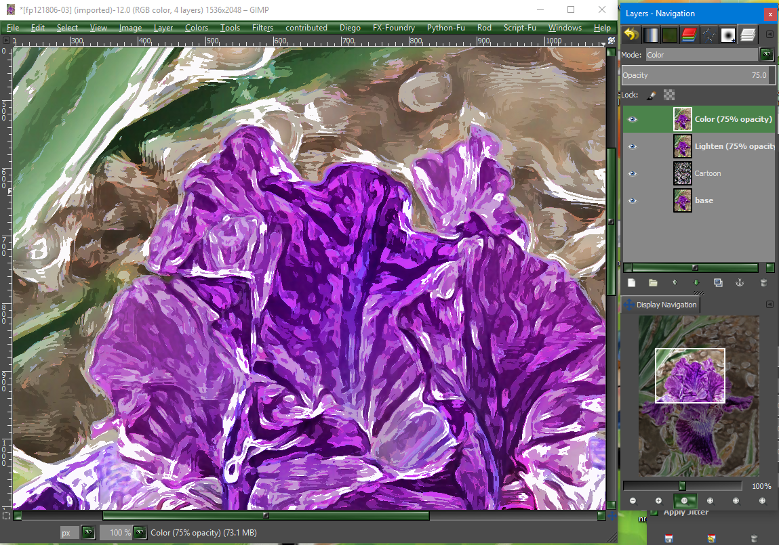Screen dimensions: 779x545
Task: Hide the Cartoon layer
Action: (633, 173)
